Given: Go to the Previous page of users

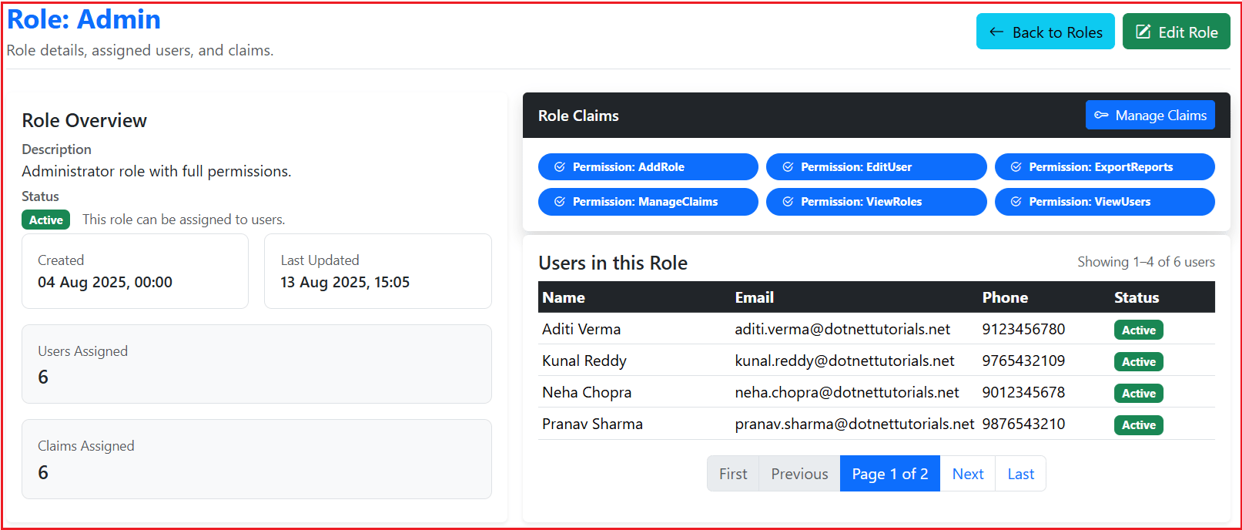Looking at the screenshot, I should click(799, 474).
